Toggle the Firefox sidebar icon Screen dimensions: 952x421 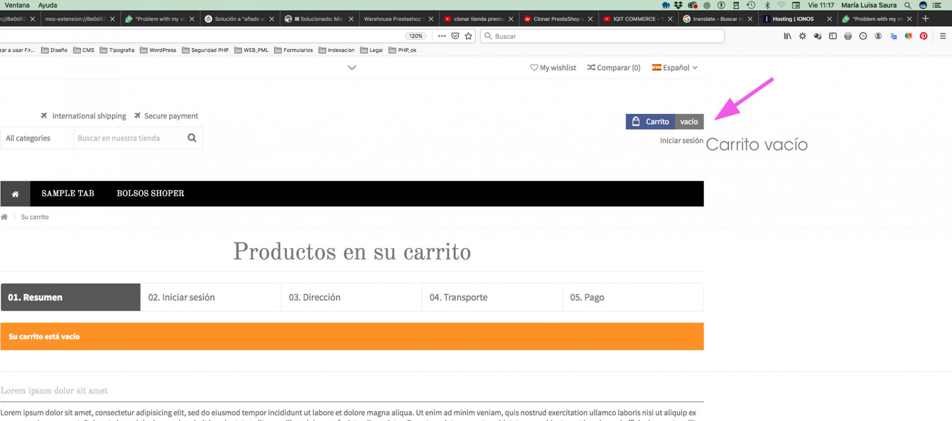pyautogui.click(x=833, y=36)
